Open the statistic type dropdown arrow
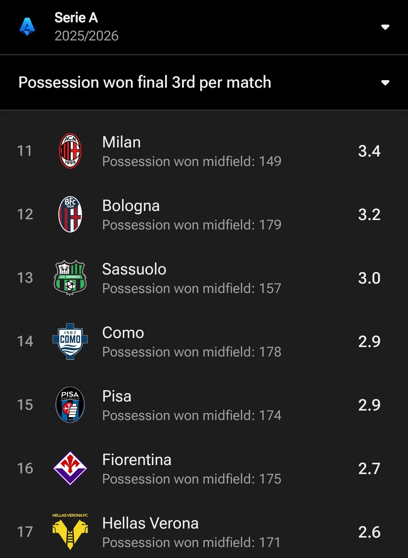Screen dimensions: 408x558 pos(385,83)
